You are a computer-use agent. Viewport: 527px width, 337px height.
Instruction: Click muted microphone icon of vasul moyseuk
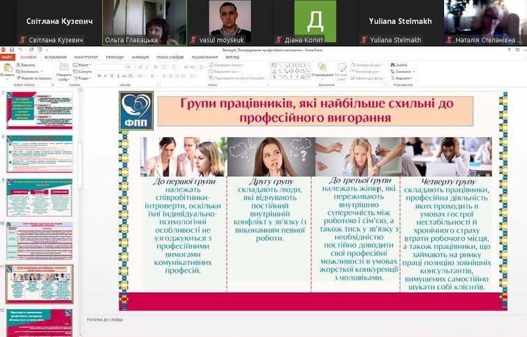(x=193, y=40)
